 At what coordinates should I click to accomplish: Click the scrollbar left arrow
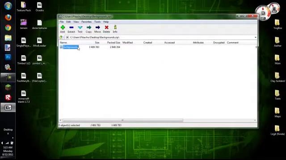click(60, 120)
